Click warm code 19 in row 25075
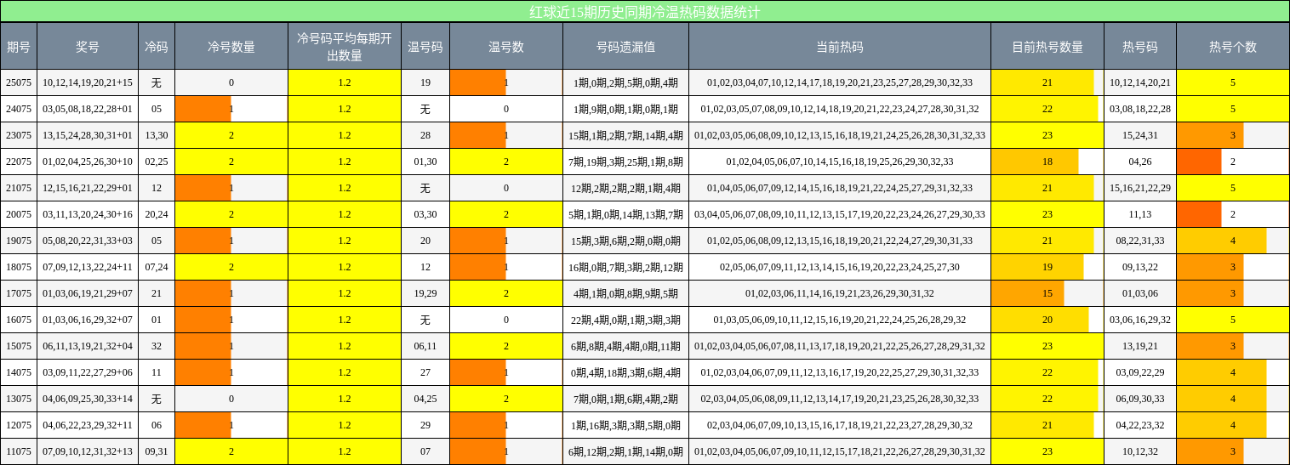Image resolution: width=1290 pixels, height=465 pixels. pyautogui.click(x=425, y=82)
